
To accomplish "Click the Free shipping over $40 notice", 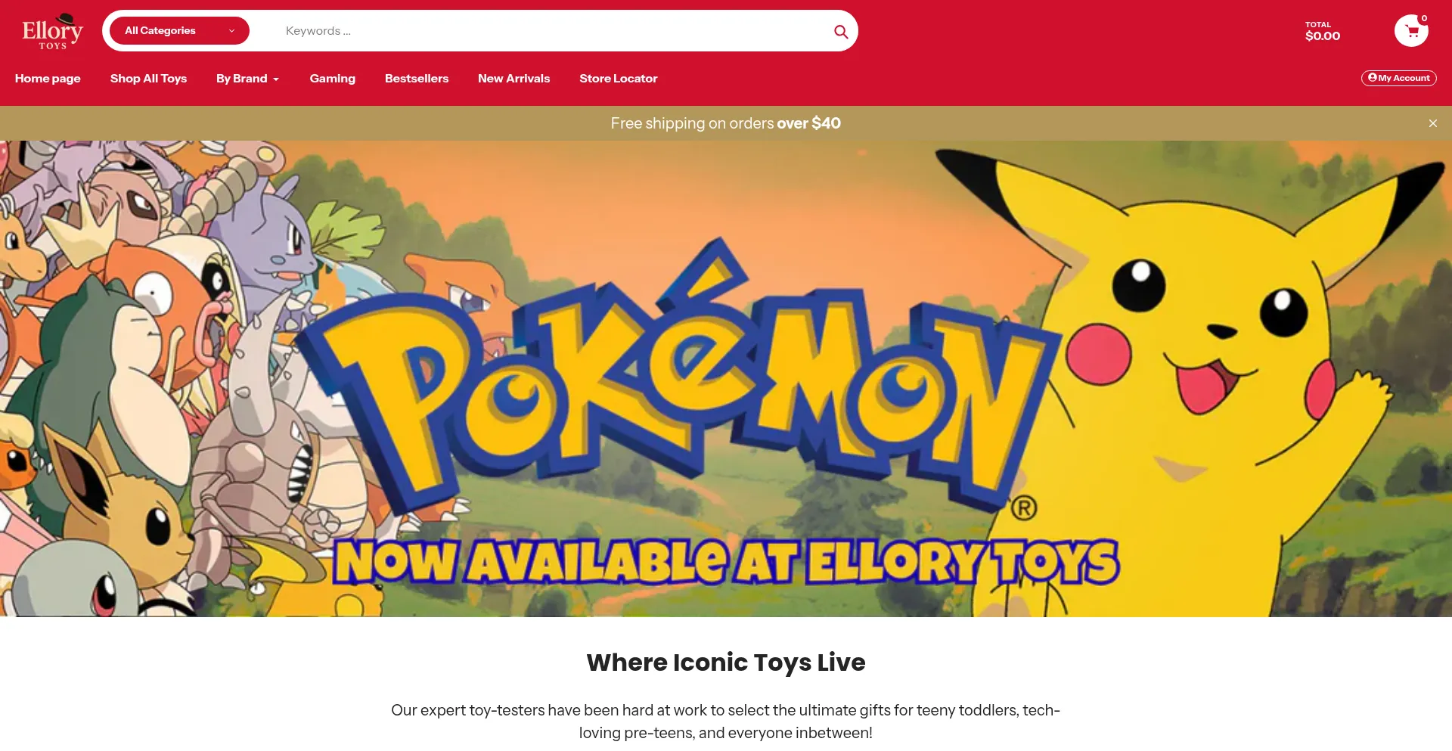I will [726, 123].
